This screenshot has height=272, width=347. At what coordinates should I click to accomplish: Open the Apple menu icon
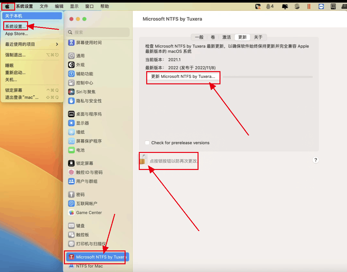click(x=7, y=6)
